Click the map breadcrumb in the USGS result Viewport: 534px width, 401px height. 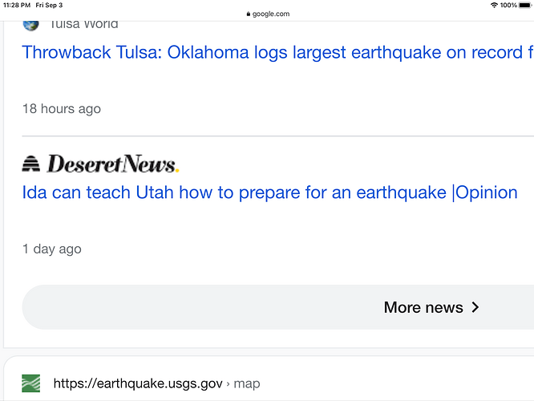coord(247,384)
